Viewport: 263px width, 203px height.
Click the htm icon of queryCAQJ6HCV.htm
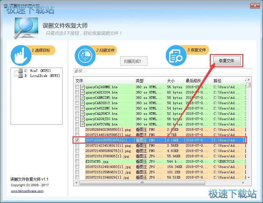pos(83,114)
